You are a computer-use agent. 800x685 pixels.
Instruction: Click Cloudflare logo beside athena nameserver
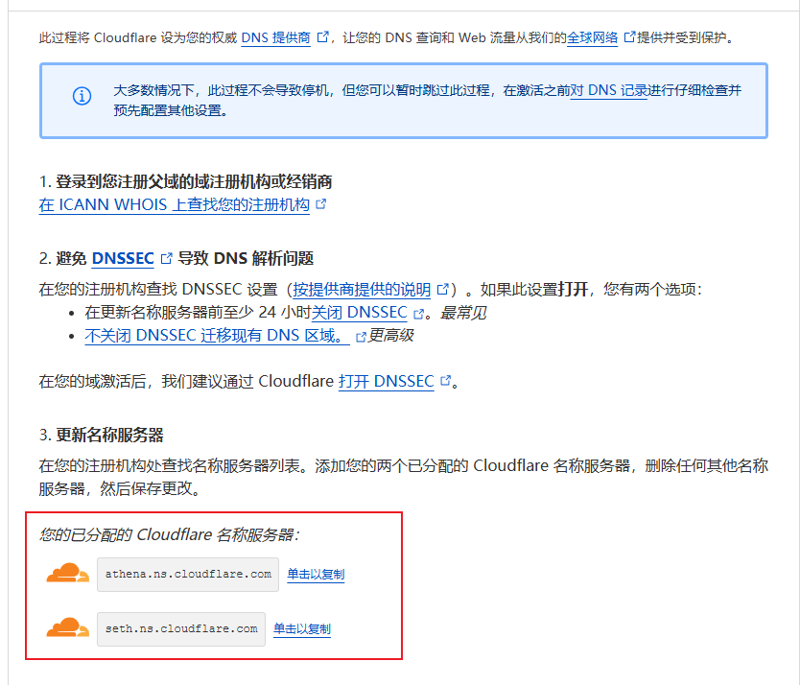click(x=67, y=574)
